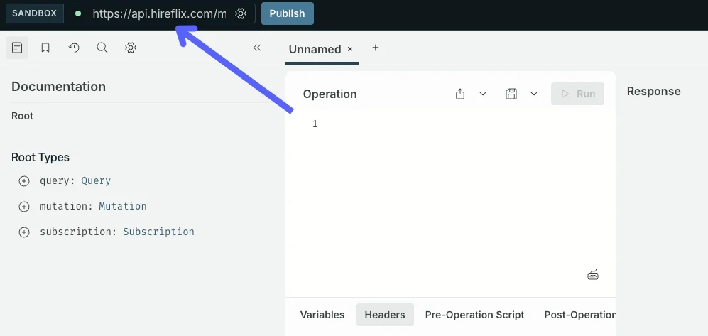Click the share operation icon
708x336 pixels.
(x=460, y=94)
